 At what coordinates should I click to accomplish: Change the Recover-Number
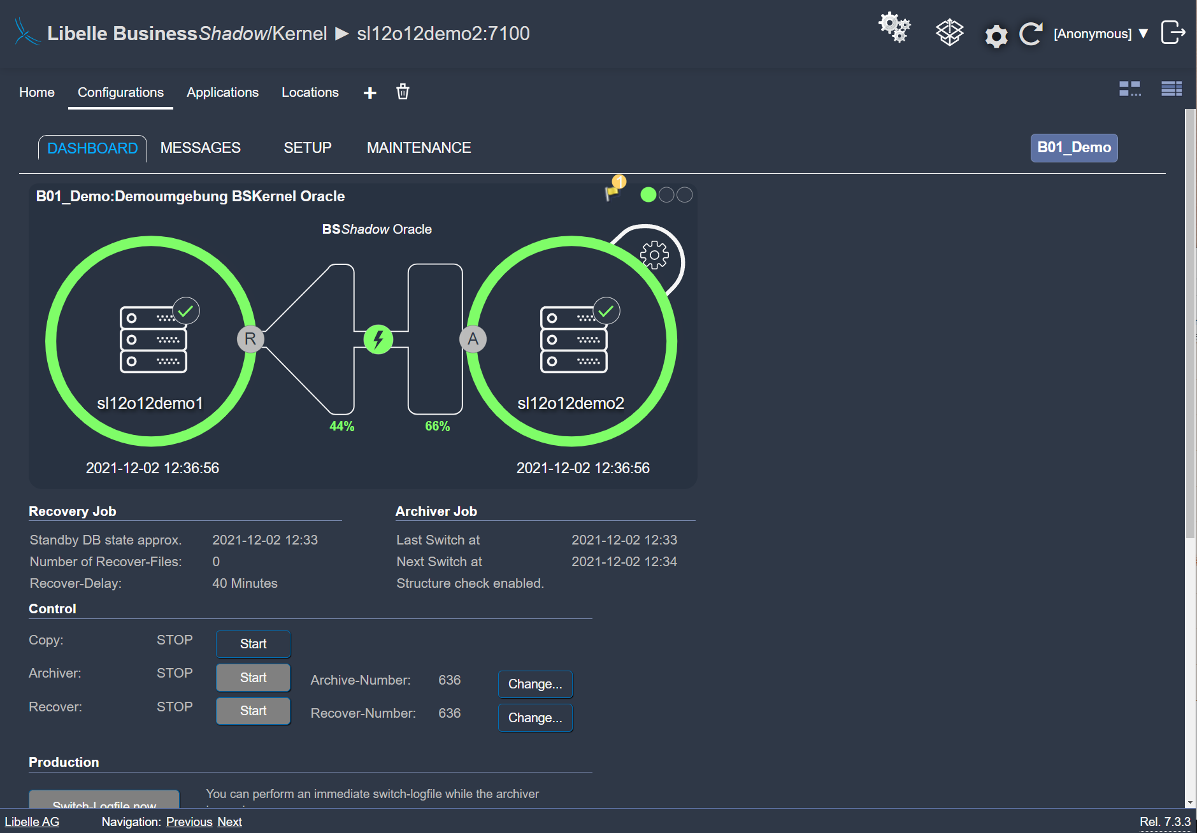coord(535,718)
